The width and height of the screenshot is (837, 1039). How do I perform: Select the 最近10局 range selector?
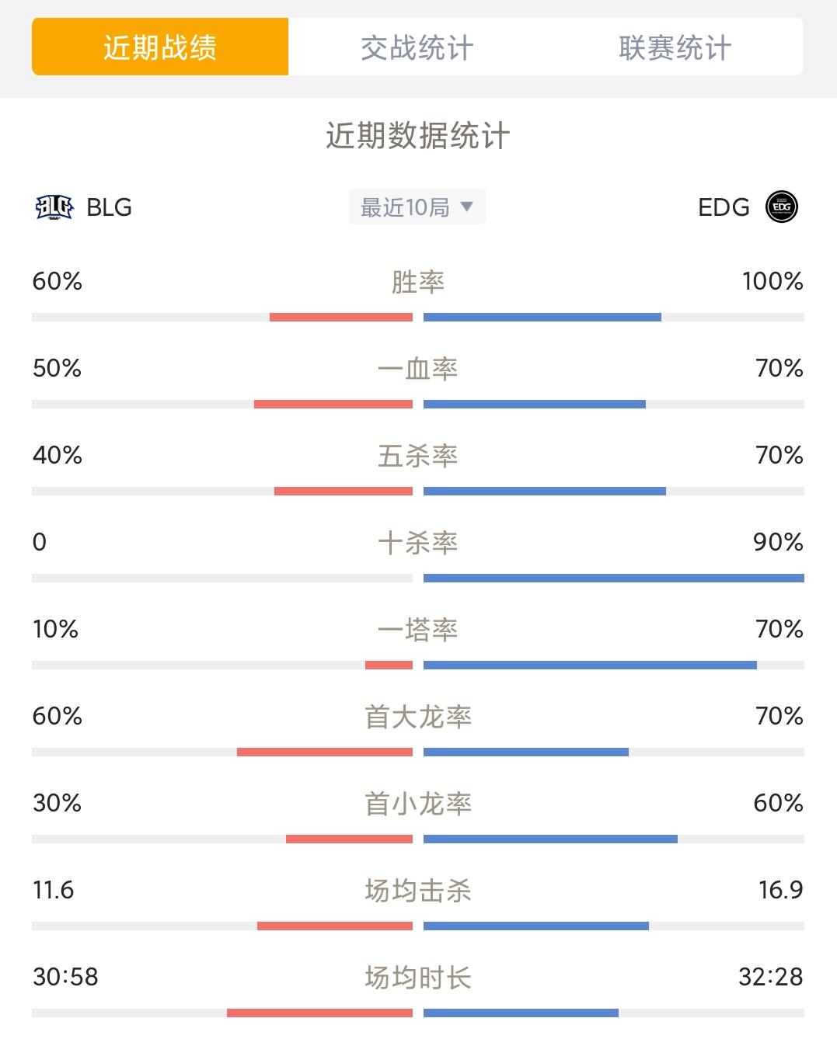pyautogui.click(x=417, y=207)
